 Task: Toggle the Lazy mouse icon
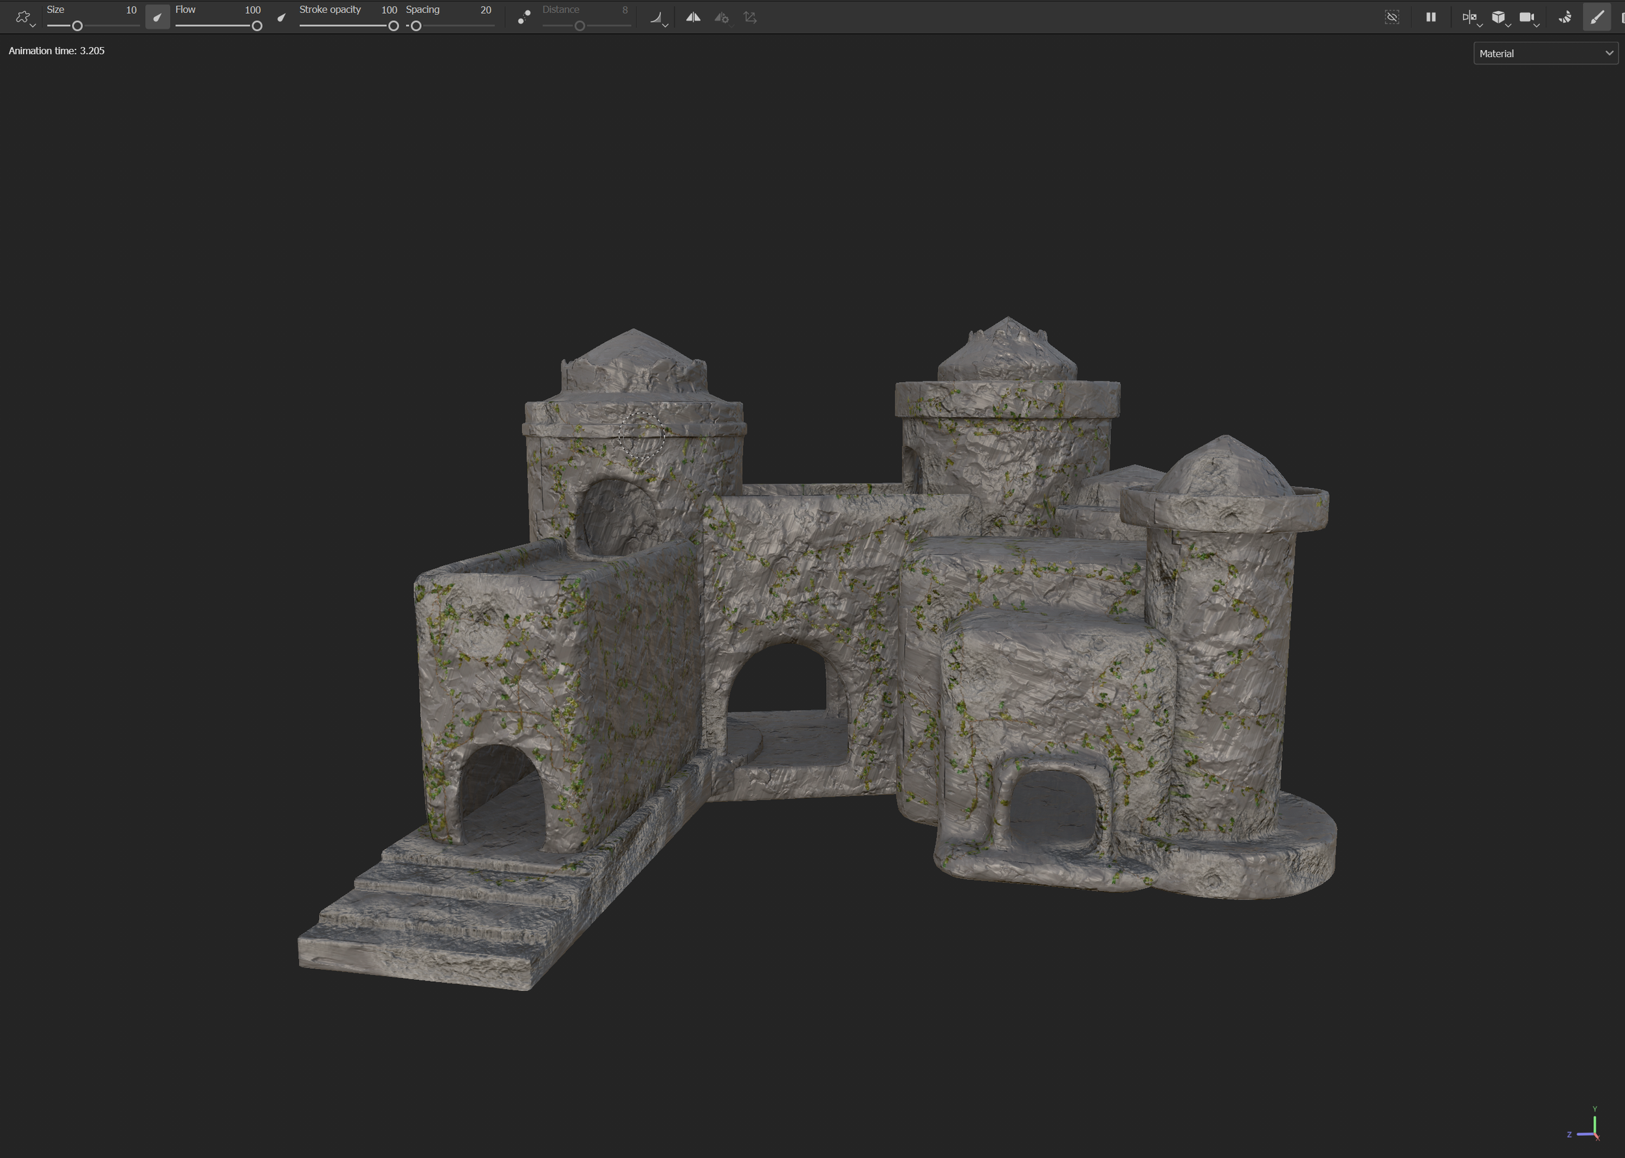524,17
